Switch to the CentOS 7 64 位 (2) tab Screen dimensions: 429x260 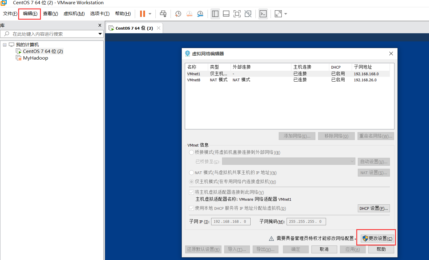pyautogui.click(x=134, y=28)
